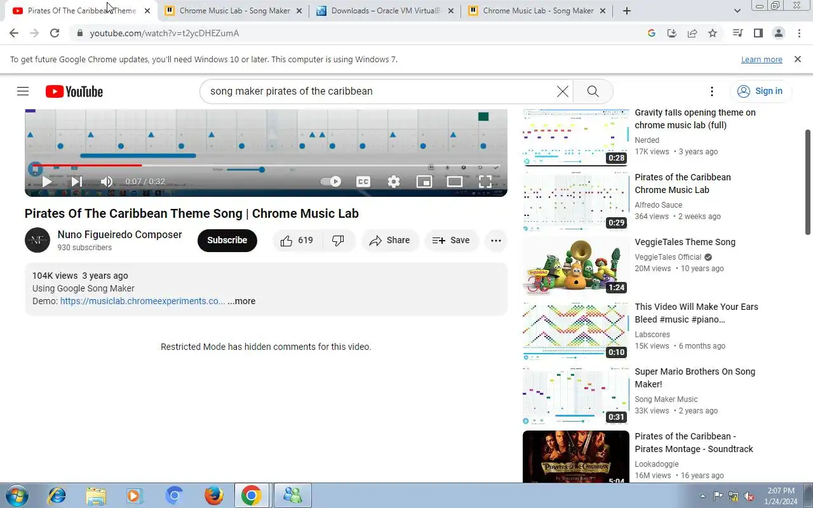The height and width of the screenshot is (508, 813).
Task: Go to YouTube home logo
Action: [x=74, y=91]
